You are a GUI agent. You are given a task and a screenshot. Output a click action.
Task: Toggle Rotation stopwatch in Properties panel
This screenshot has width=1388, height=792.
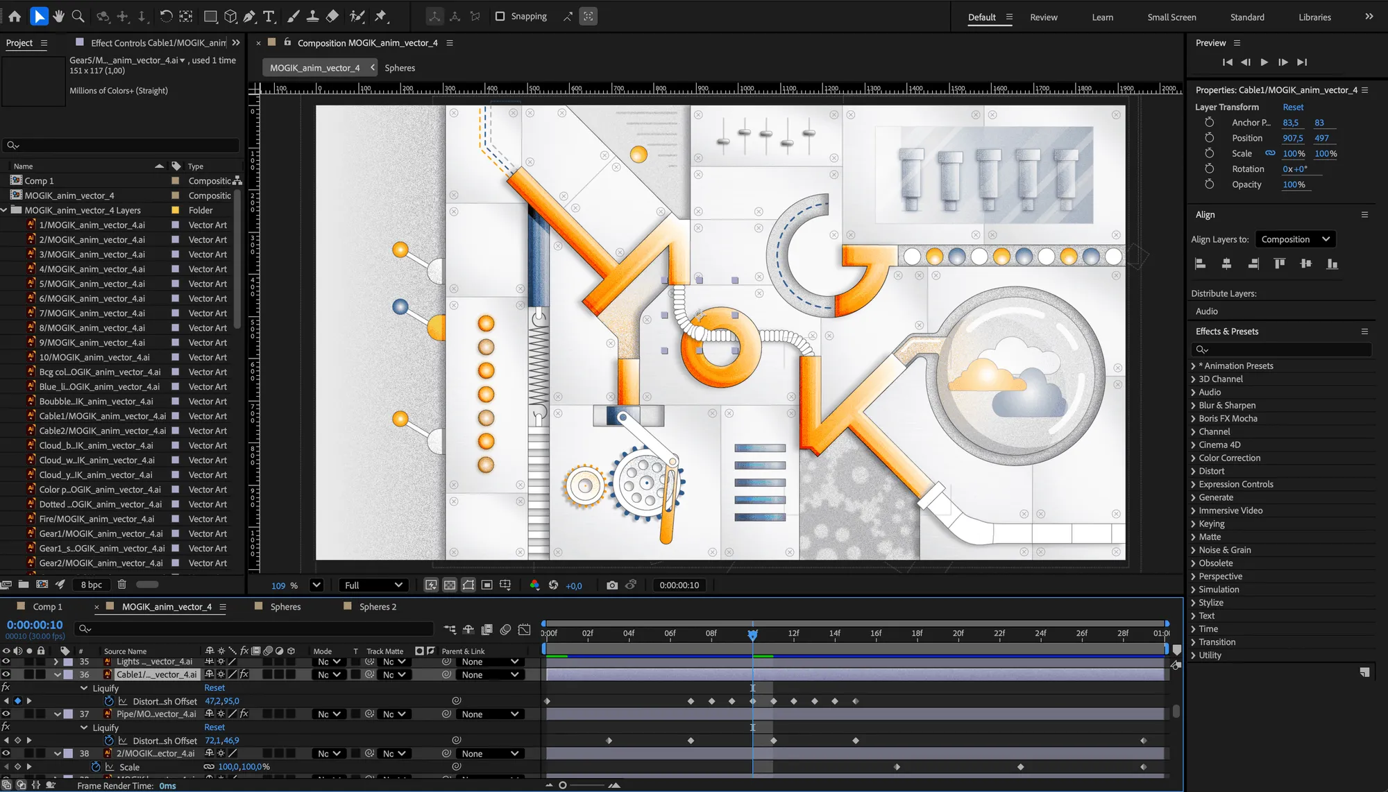[1209, 169]
